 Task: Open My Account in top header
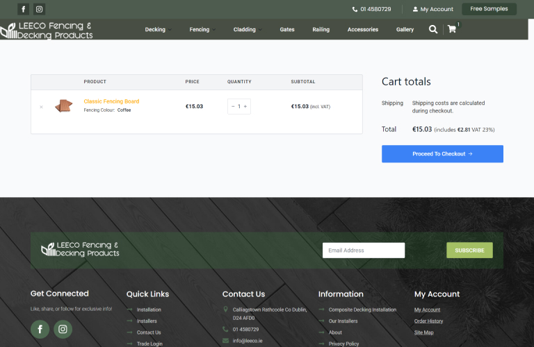[x=433, y=9]
